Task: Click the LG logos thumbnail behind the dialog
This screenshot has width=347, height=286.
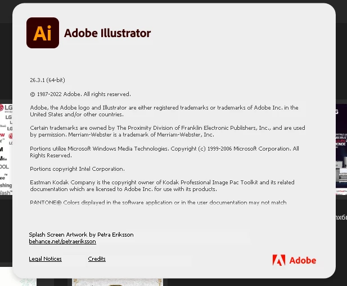Action: pos(6,149)
